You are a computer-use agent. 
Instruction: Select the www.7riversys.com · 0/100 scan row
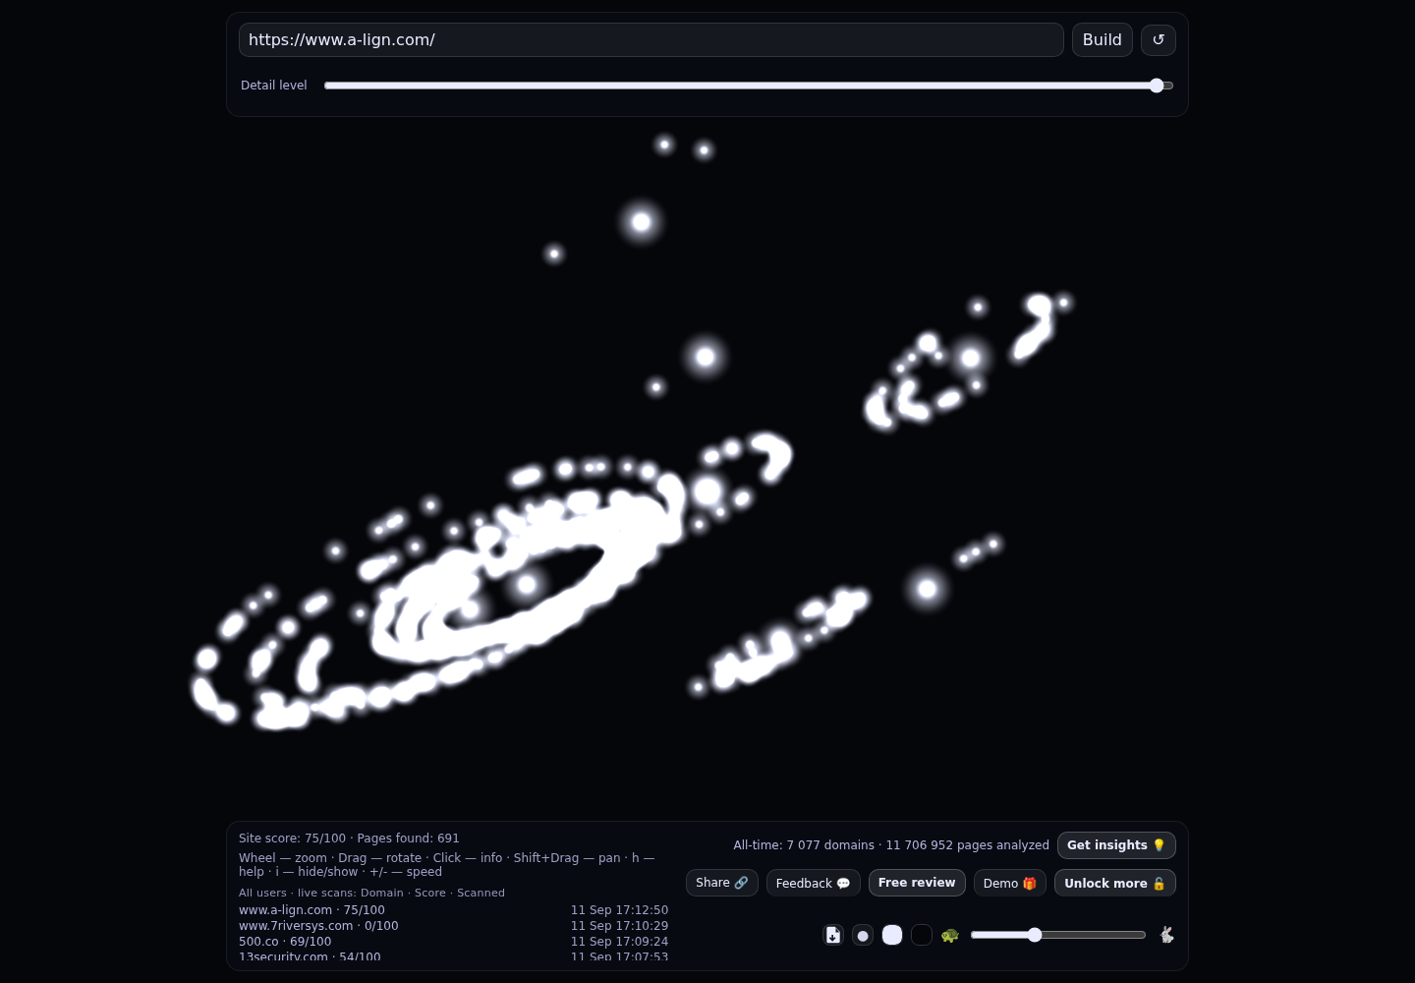pyautogui.click(x=453, y=926)
